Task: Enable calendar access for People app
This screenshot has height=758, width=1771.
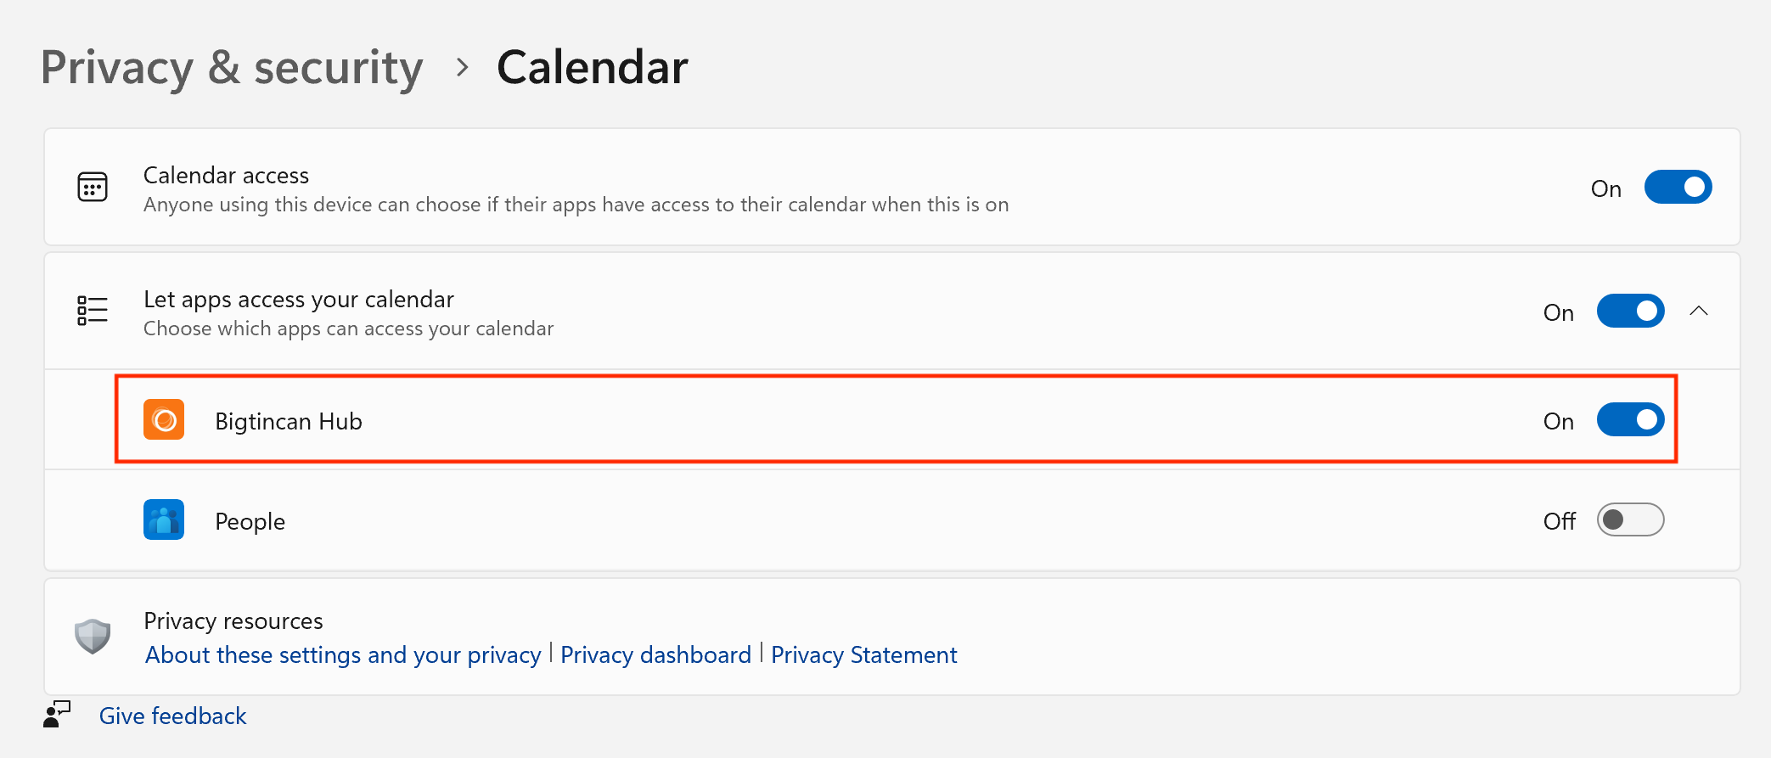Action: point(1630,519)
